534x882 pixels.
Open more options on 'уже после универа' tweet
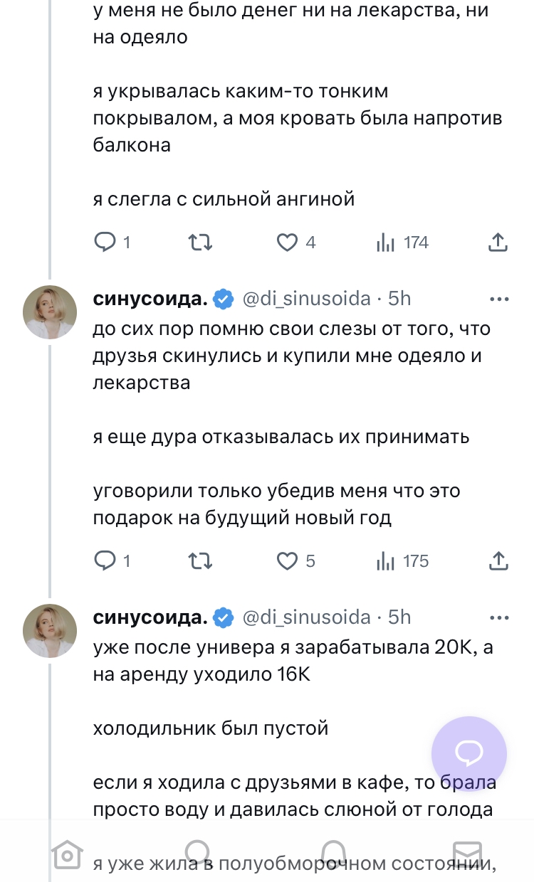click(x=498, y=617)
